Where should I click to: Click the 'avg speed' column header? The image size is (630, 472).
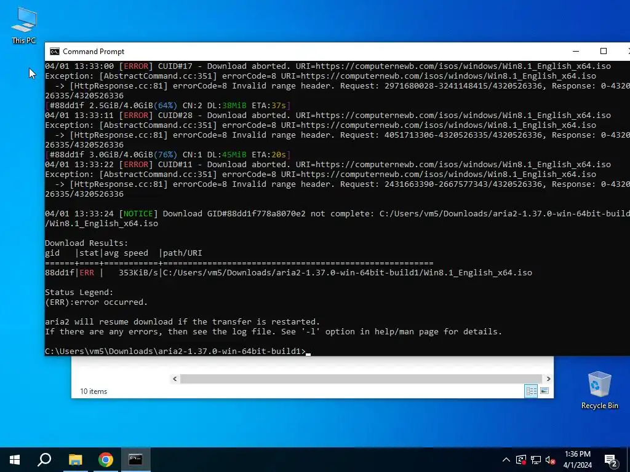(126, 253)
